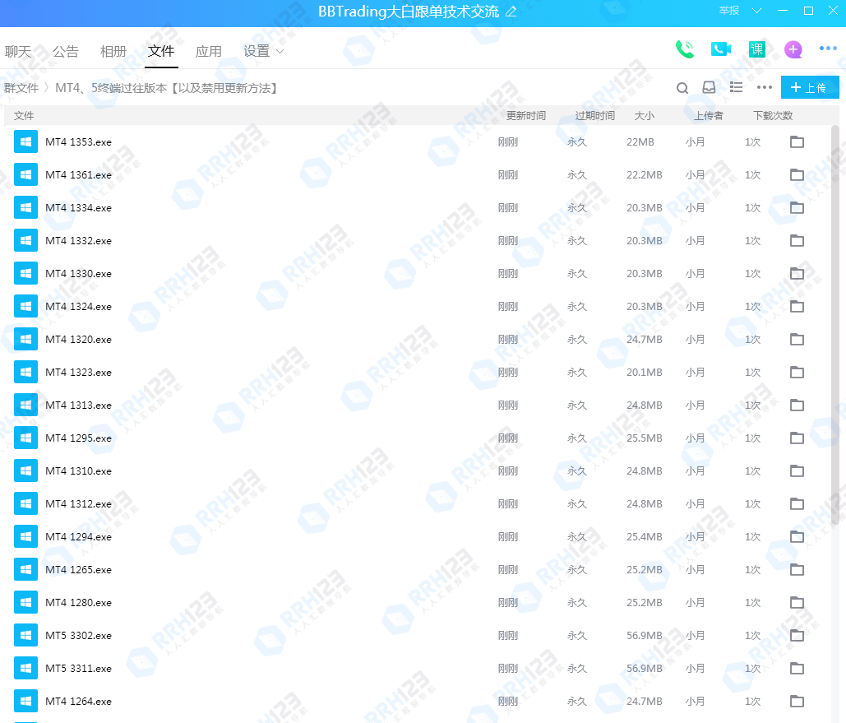The height and width of the screenshot is (723, 846).
Task: Switch the file list view mode
Action: click(x=736, y=87)
